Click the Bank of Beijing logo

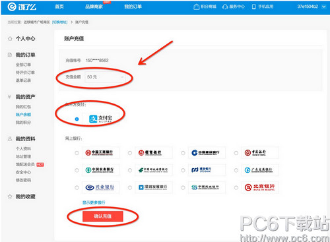tap(259, 187)
